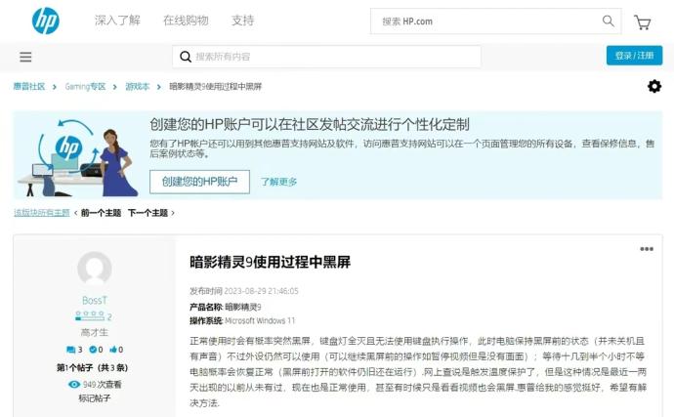Click 高才生 rank label
Viewport: 674px width, 417px height.
coord(95,332)
